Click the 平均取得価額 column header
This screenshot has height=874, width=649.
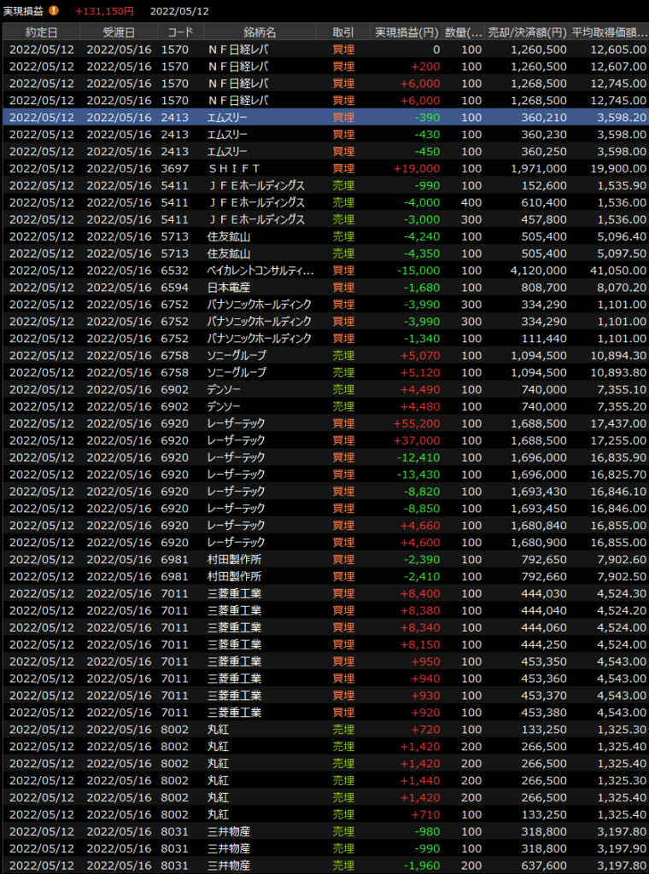609,32
